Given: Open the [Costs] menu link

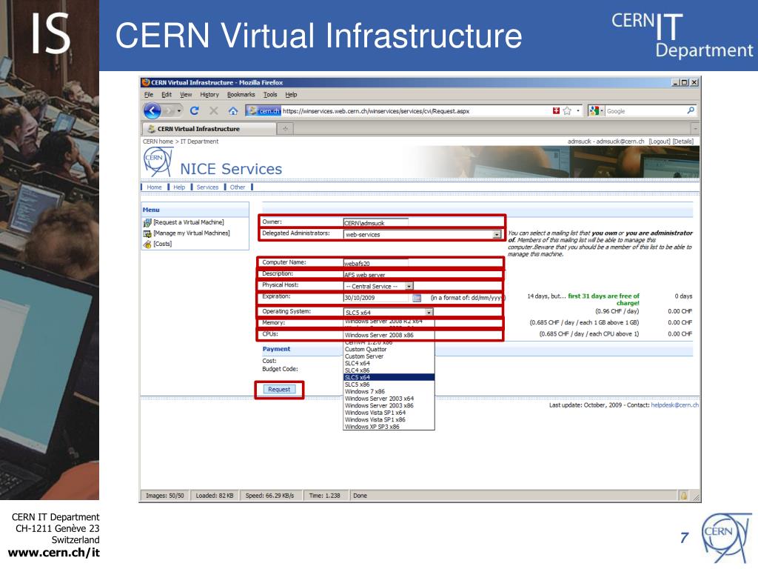Looking at the screenshot, I should 162,244.
